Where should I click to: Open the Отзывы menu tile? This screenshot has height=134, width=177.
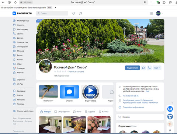pos(69,94)
